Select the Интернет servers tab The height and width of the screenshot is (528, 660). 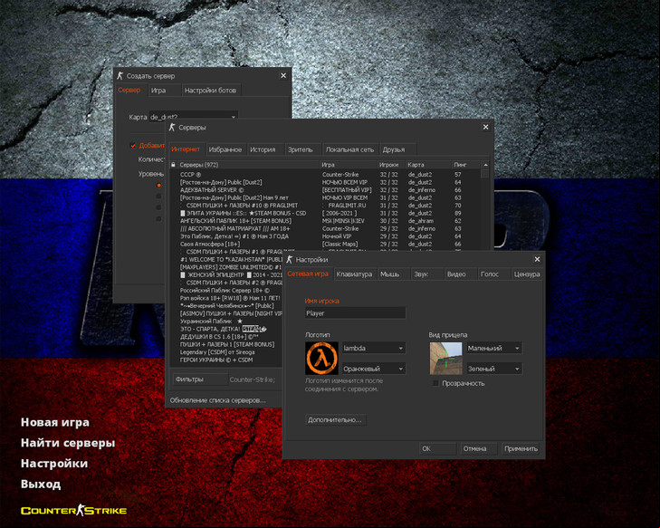[x=186, y=149]
